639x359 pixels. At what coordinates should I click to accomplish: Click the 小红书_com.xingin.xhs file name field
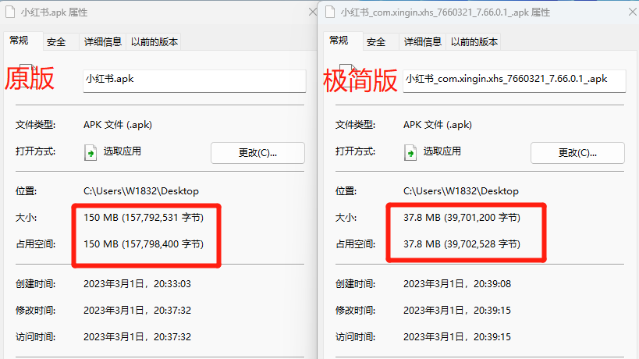point(514,80)
